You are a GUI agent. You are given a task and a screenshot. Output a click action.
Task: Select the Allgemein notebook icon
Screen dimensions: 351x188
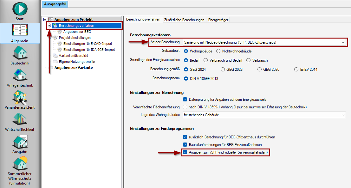click(20, 30)
